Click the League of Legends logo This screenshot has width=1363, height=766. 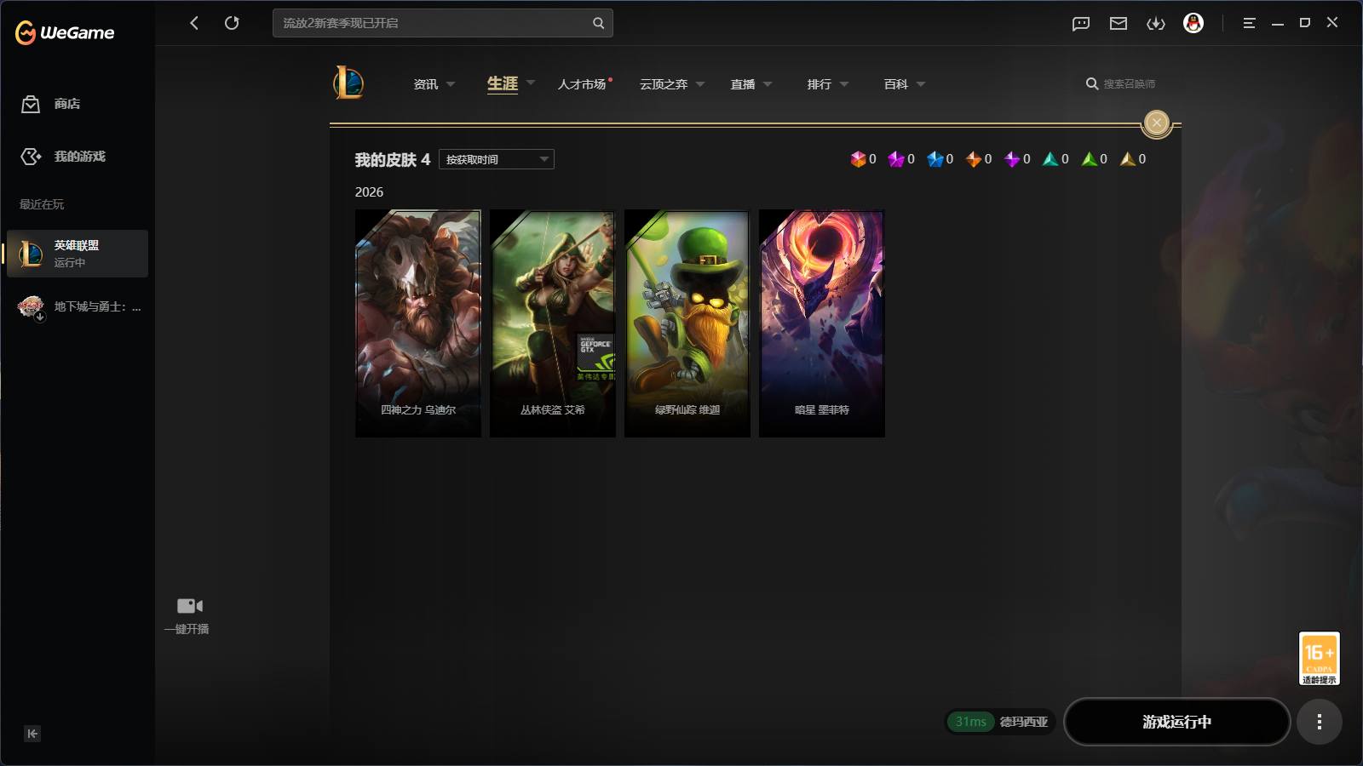coord(348,83)
